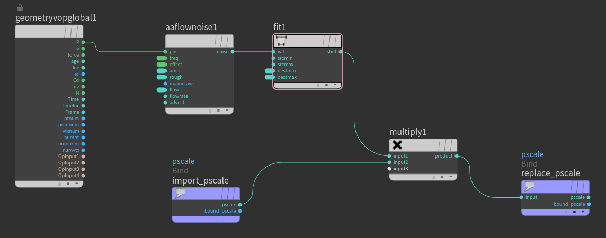This screenshot has height=238, width=606.
Task: Click the unconnected input3 port on multiply1
Action: (x=389, y=169)
